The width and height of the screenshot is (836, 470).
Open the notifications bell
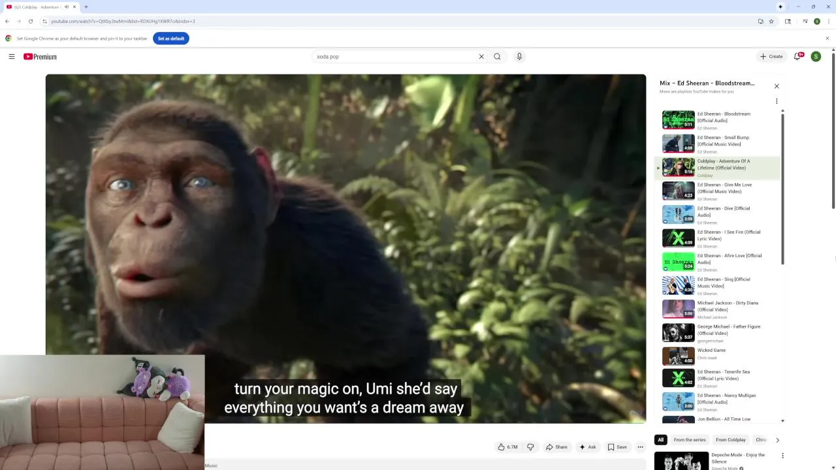(797, 57)
